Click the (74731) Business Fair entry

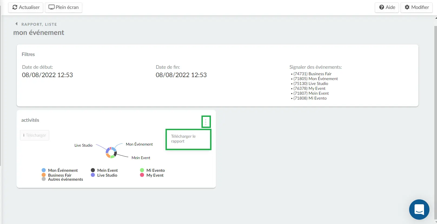coord(312,74)
